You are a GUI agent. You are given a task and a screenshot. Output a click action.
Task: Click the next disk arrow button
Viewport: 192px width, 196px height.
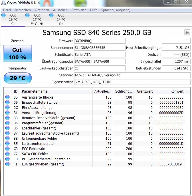(x=187, y=33)
